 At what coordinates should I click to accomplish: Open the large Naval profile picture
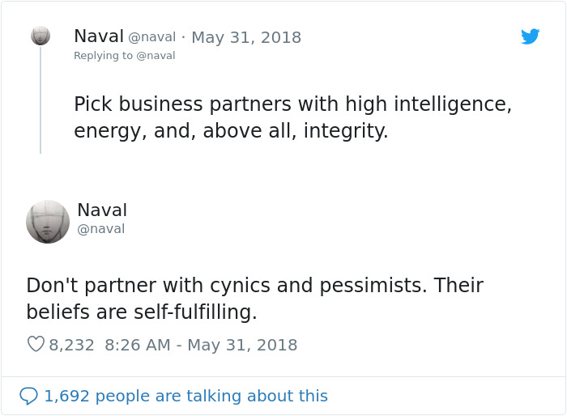(47, 222)
